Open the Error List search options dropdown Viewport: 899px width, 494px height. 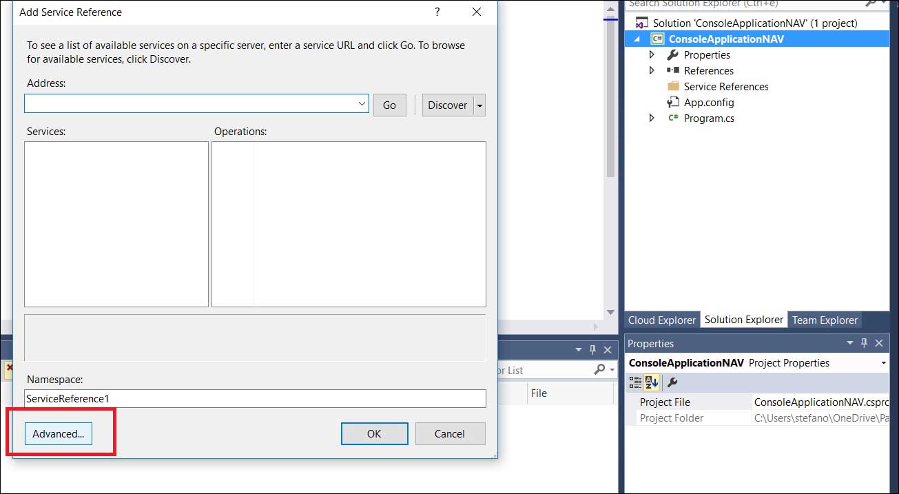pyautogui.click(x=612, y=370)
